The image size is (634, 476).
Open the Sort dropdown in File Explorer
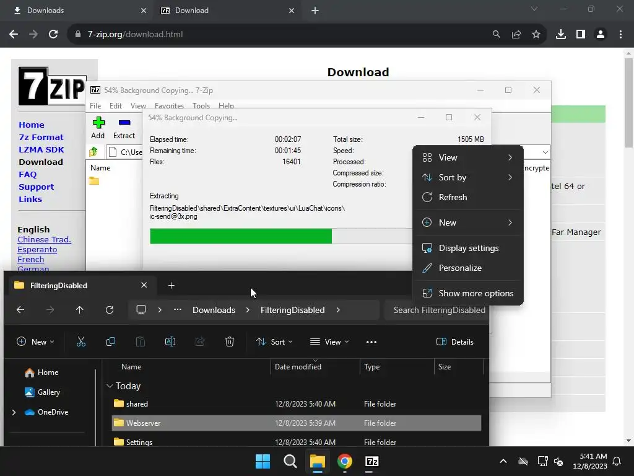(x=274, y=342)
